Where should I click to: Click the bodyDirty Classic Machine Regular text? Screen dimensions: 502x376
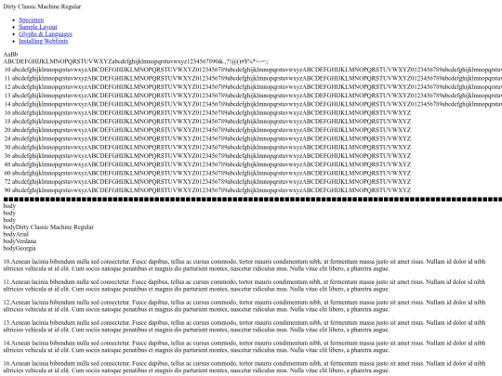(x=48, y=227)
